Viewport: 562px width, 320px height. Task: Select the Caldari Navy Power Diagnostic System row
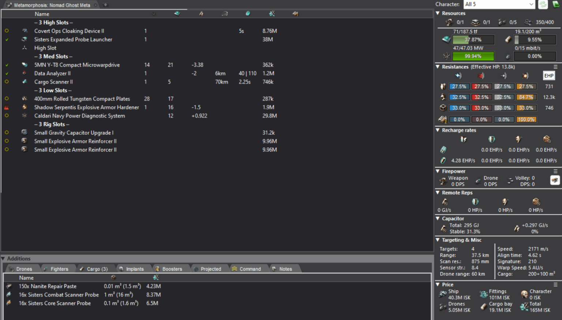point(217,116)
